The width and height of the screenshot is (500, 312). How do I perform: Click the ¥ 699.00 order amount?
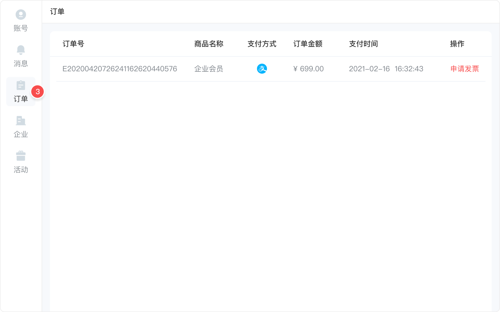pos(309,69)
